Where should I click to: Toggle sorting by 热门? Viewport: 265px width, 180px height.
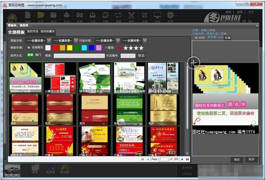pos(38,55)
